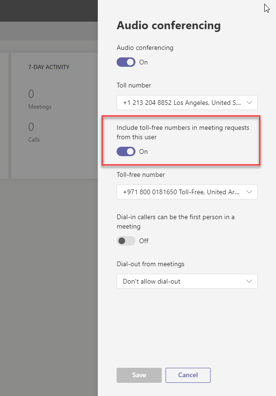Enable dial-in callers first person toggle
Image resolution: width=276 pixels, height=396 pixels.
pyautogui.click(x=126, y=241)
